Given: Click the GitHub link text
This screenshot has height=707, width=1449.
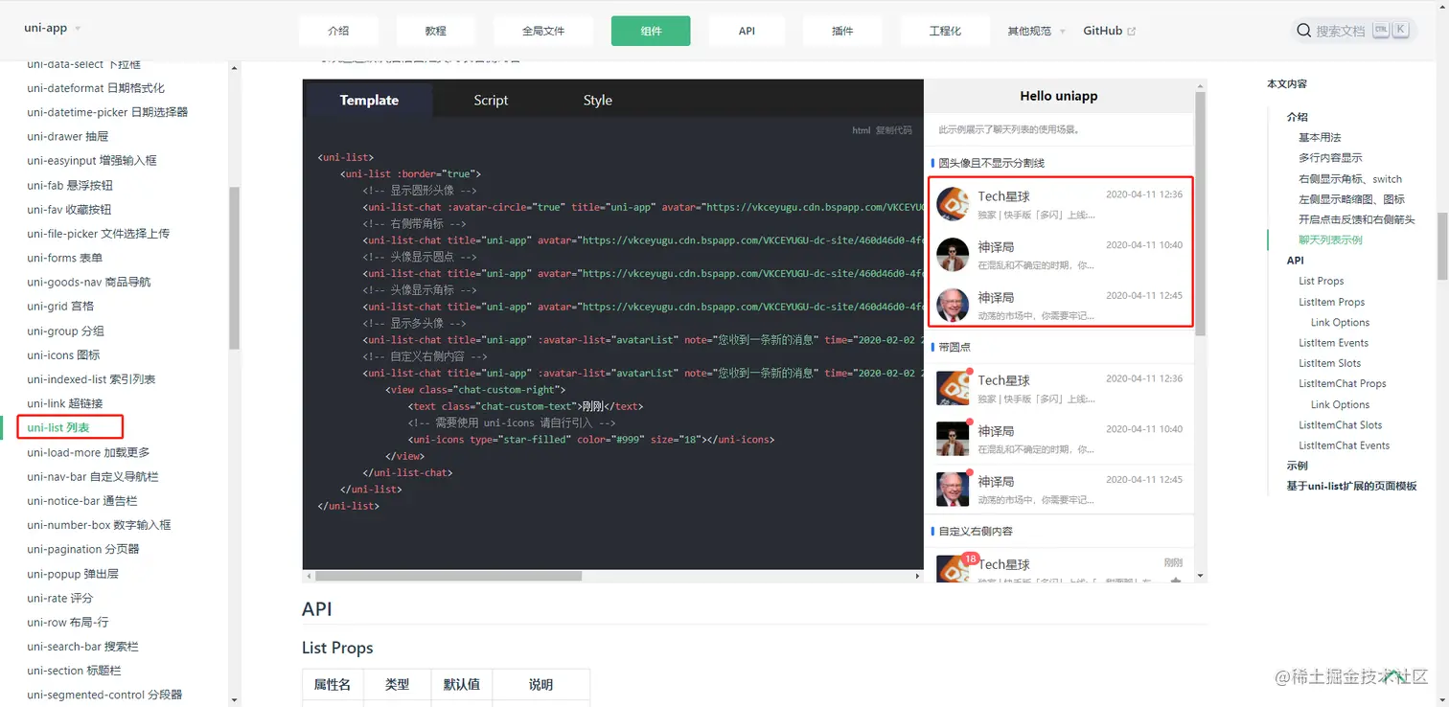Looking at the screenshot, I should coord(1103,31).
